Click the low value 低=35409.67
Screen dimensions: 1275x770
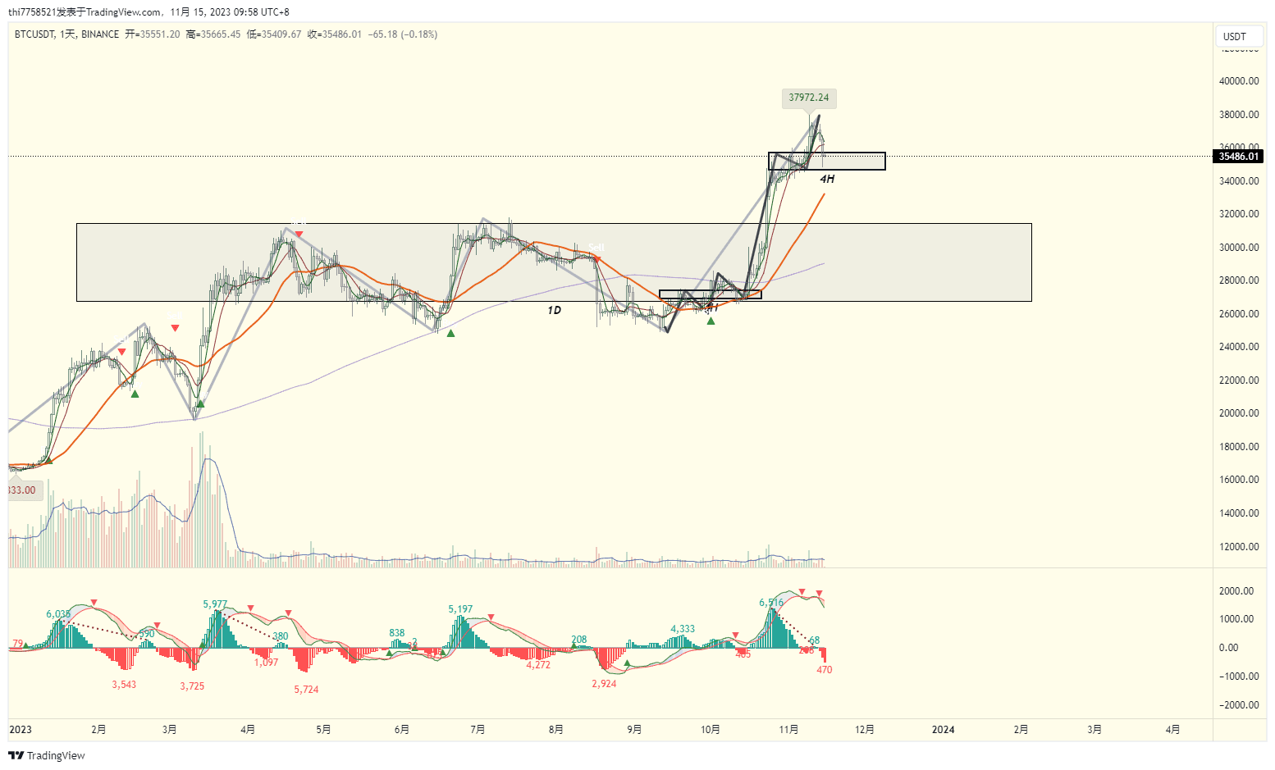coord(274,34)
